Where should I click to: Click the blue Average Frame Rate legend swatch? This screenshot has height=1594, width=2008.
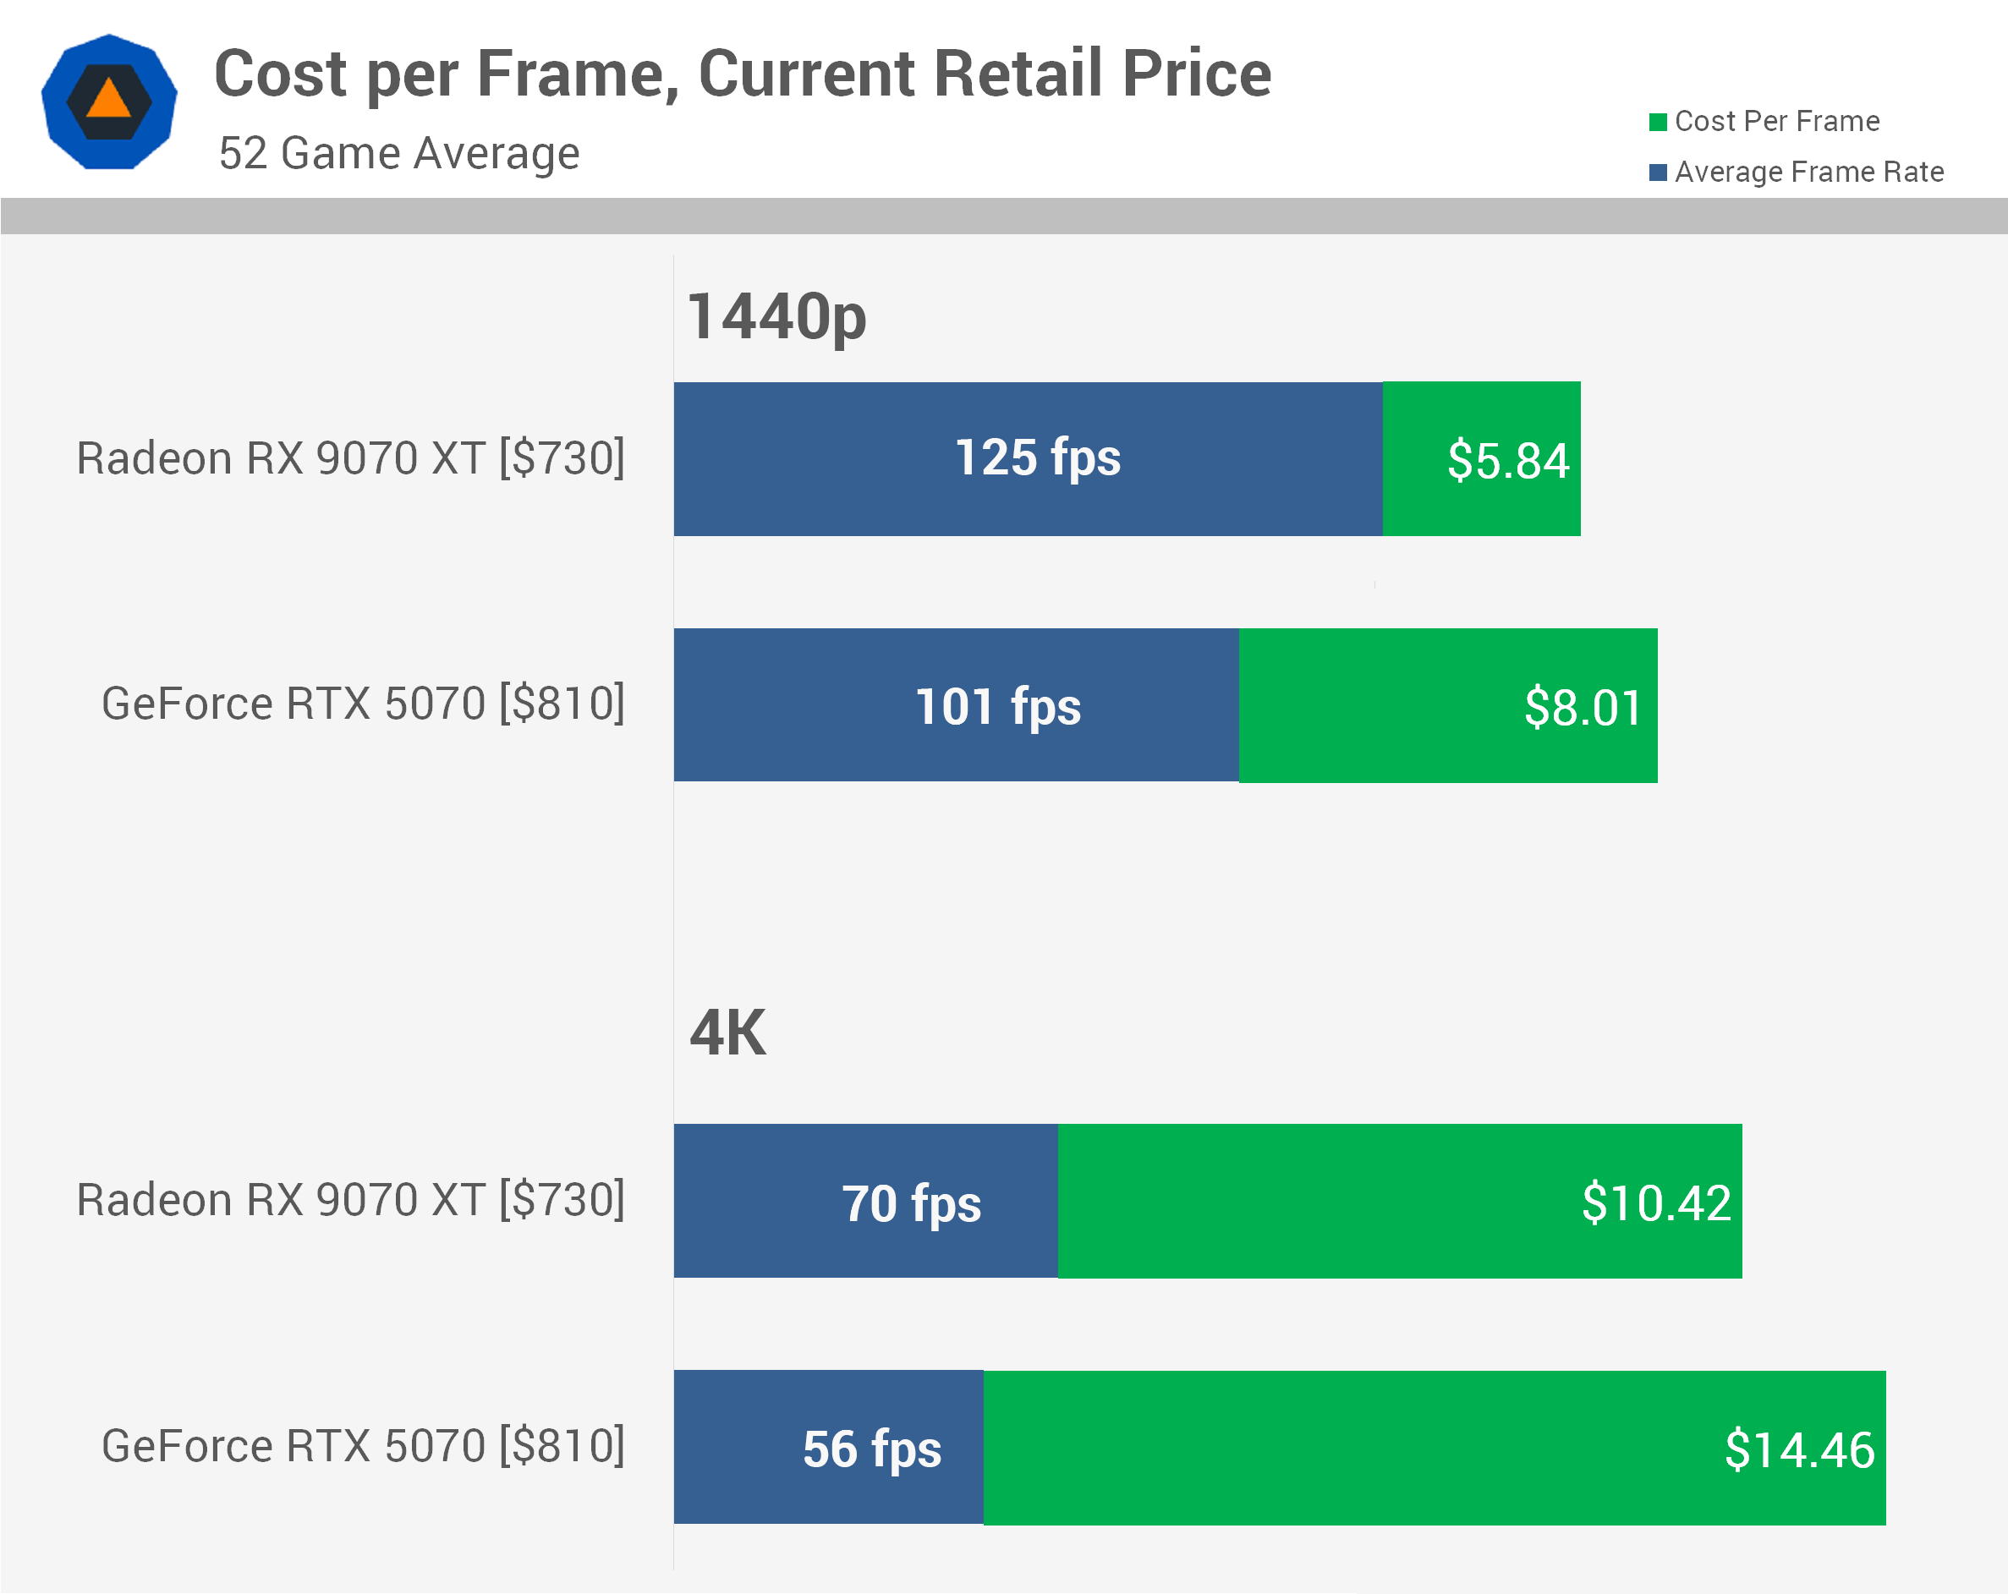[x=1658, y=173]
